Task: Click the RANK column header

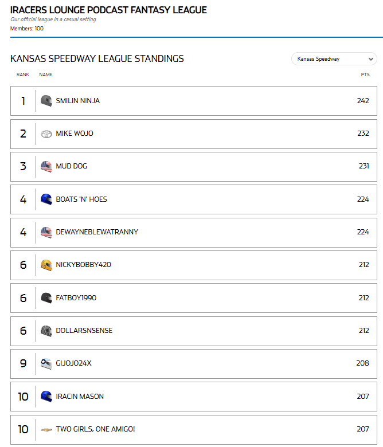Action: [23, 74]
